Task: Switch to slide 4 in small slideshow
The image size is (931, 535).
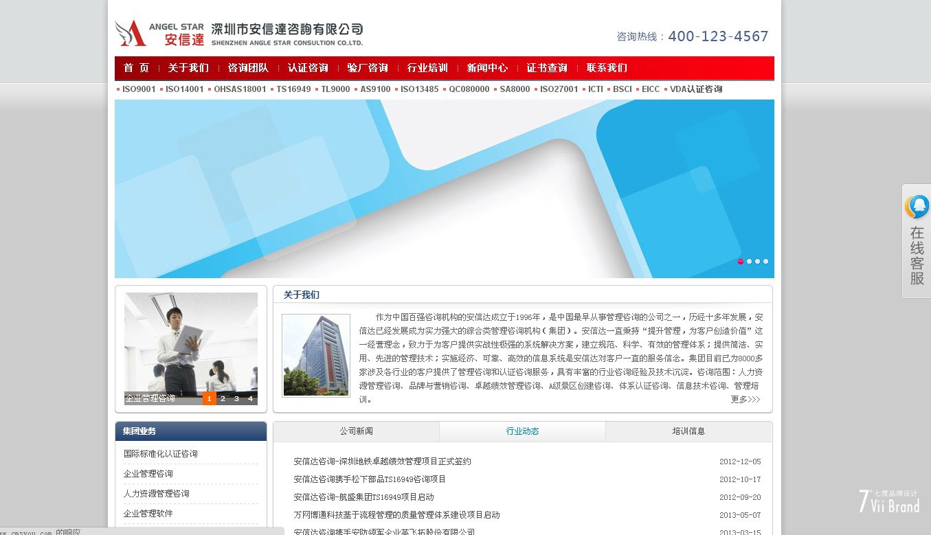Action: [250, 398]
